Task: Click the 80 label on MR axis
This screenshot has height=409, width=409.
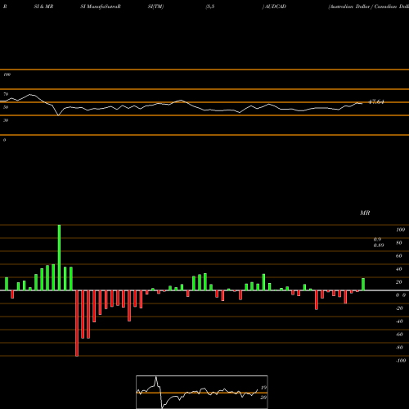Action: 399,243
